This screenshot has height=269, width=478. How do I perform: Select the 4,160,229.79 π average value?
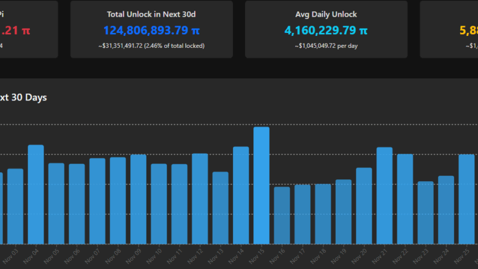(326, 30)
